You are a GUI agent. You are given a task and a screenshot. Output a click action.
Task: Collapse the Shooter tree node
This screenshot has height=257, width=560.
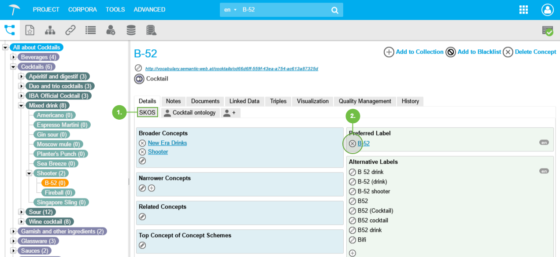coord(29,173)
